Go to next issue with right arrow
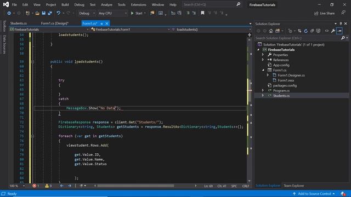 click(x=70, y=186)
